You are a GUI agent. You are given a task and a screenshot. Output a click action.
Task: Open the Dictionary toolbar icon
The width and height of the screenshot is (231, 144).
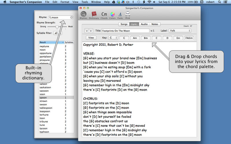94,15
